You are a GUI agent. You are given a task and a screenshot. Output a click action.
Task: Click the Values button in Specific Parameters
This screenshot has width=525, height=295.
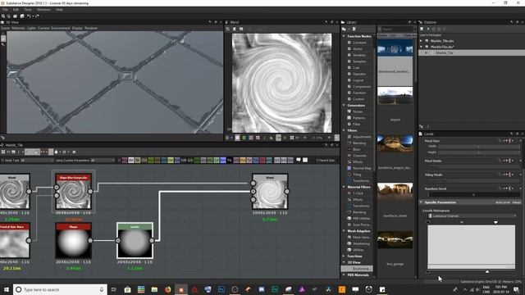[517, 202]
